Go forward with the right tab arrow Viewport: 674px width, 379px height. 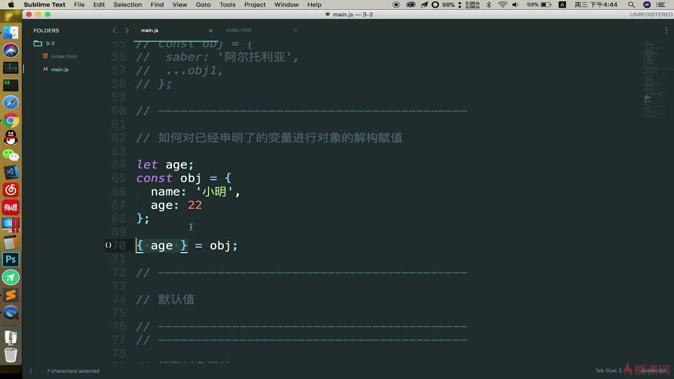tap(127, 30)
